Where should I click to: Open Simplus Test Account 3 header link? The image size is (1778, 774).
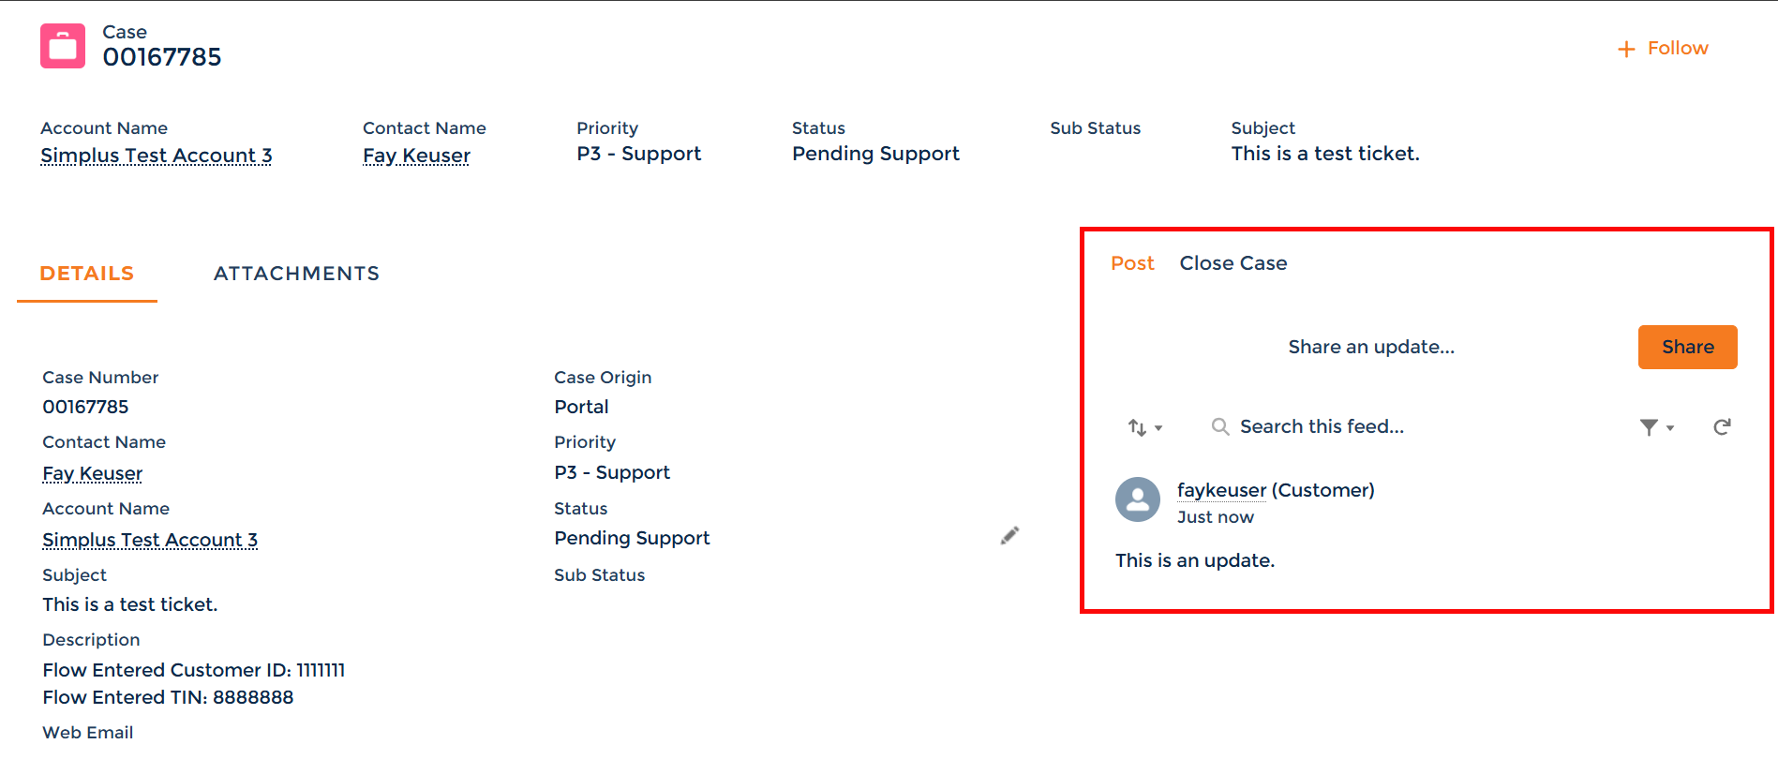click(157, 156)
